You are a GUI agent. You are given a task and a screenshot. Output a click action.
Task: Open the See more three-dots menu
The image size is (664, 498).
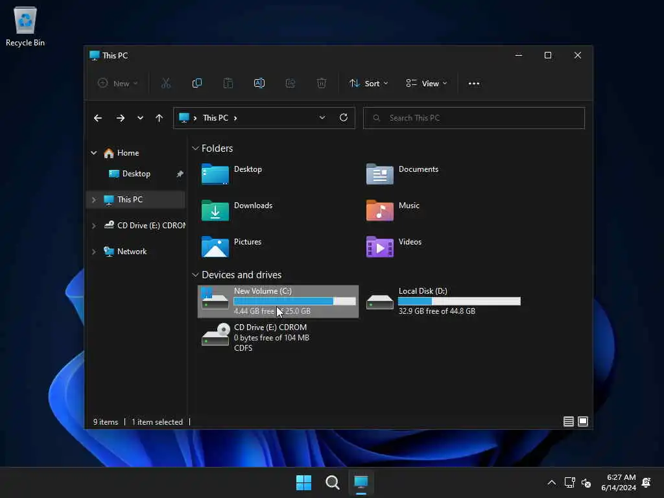(x=474, y=84)
